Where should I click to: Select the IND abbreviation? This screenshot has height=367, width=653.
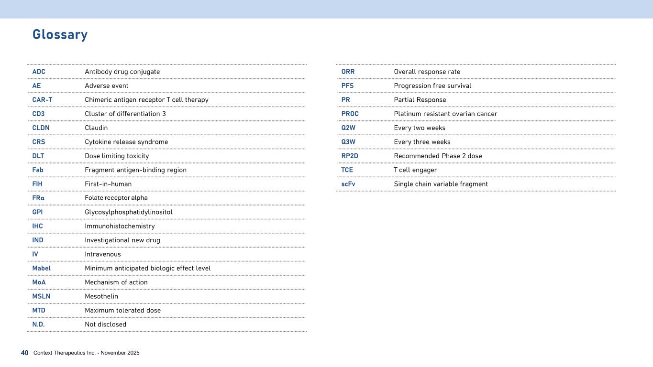(38, 240)
